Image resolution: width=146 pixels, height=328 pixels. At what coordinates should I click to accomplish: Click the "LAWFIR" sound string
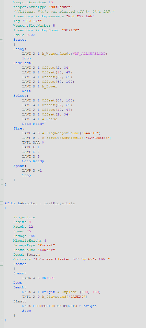click(90, 133)
